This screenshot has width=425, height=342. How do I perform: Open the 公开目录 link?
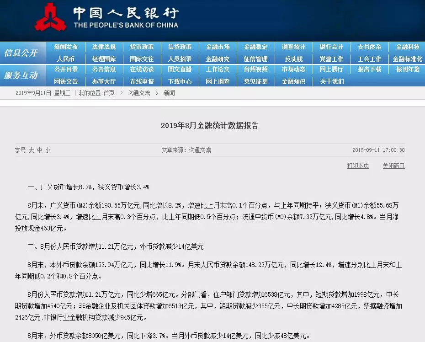point(66,69)
